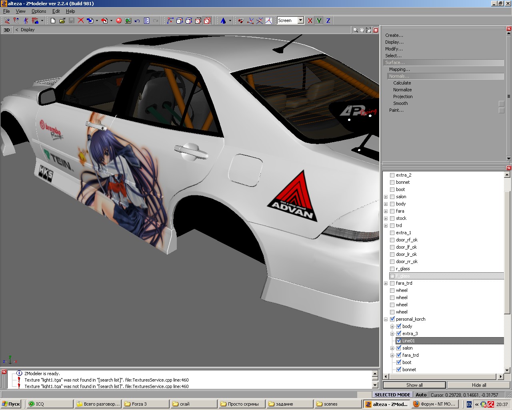Open the Help menu
This screenshot has width=512, height=410.
70,11
